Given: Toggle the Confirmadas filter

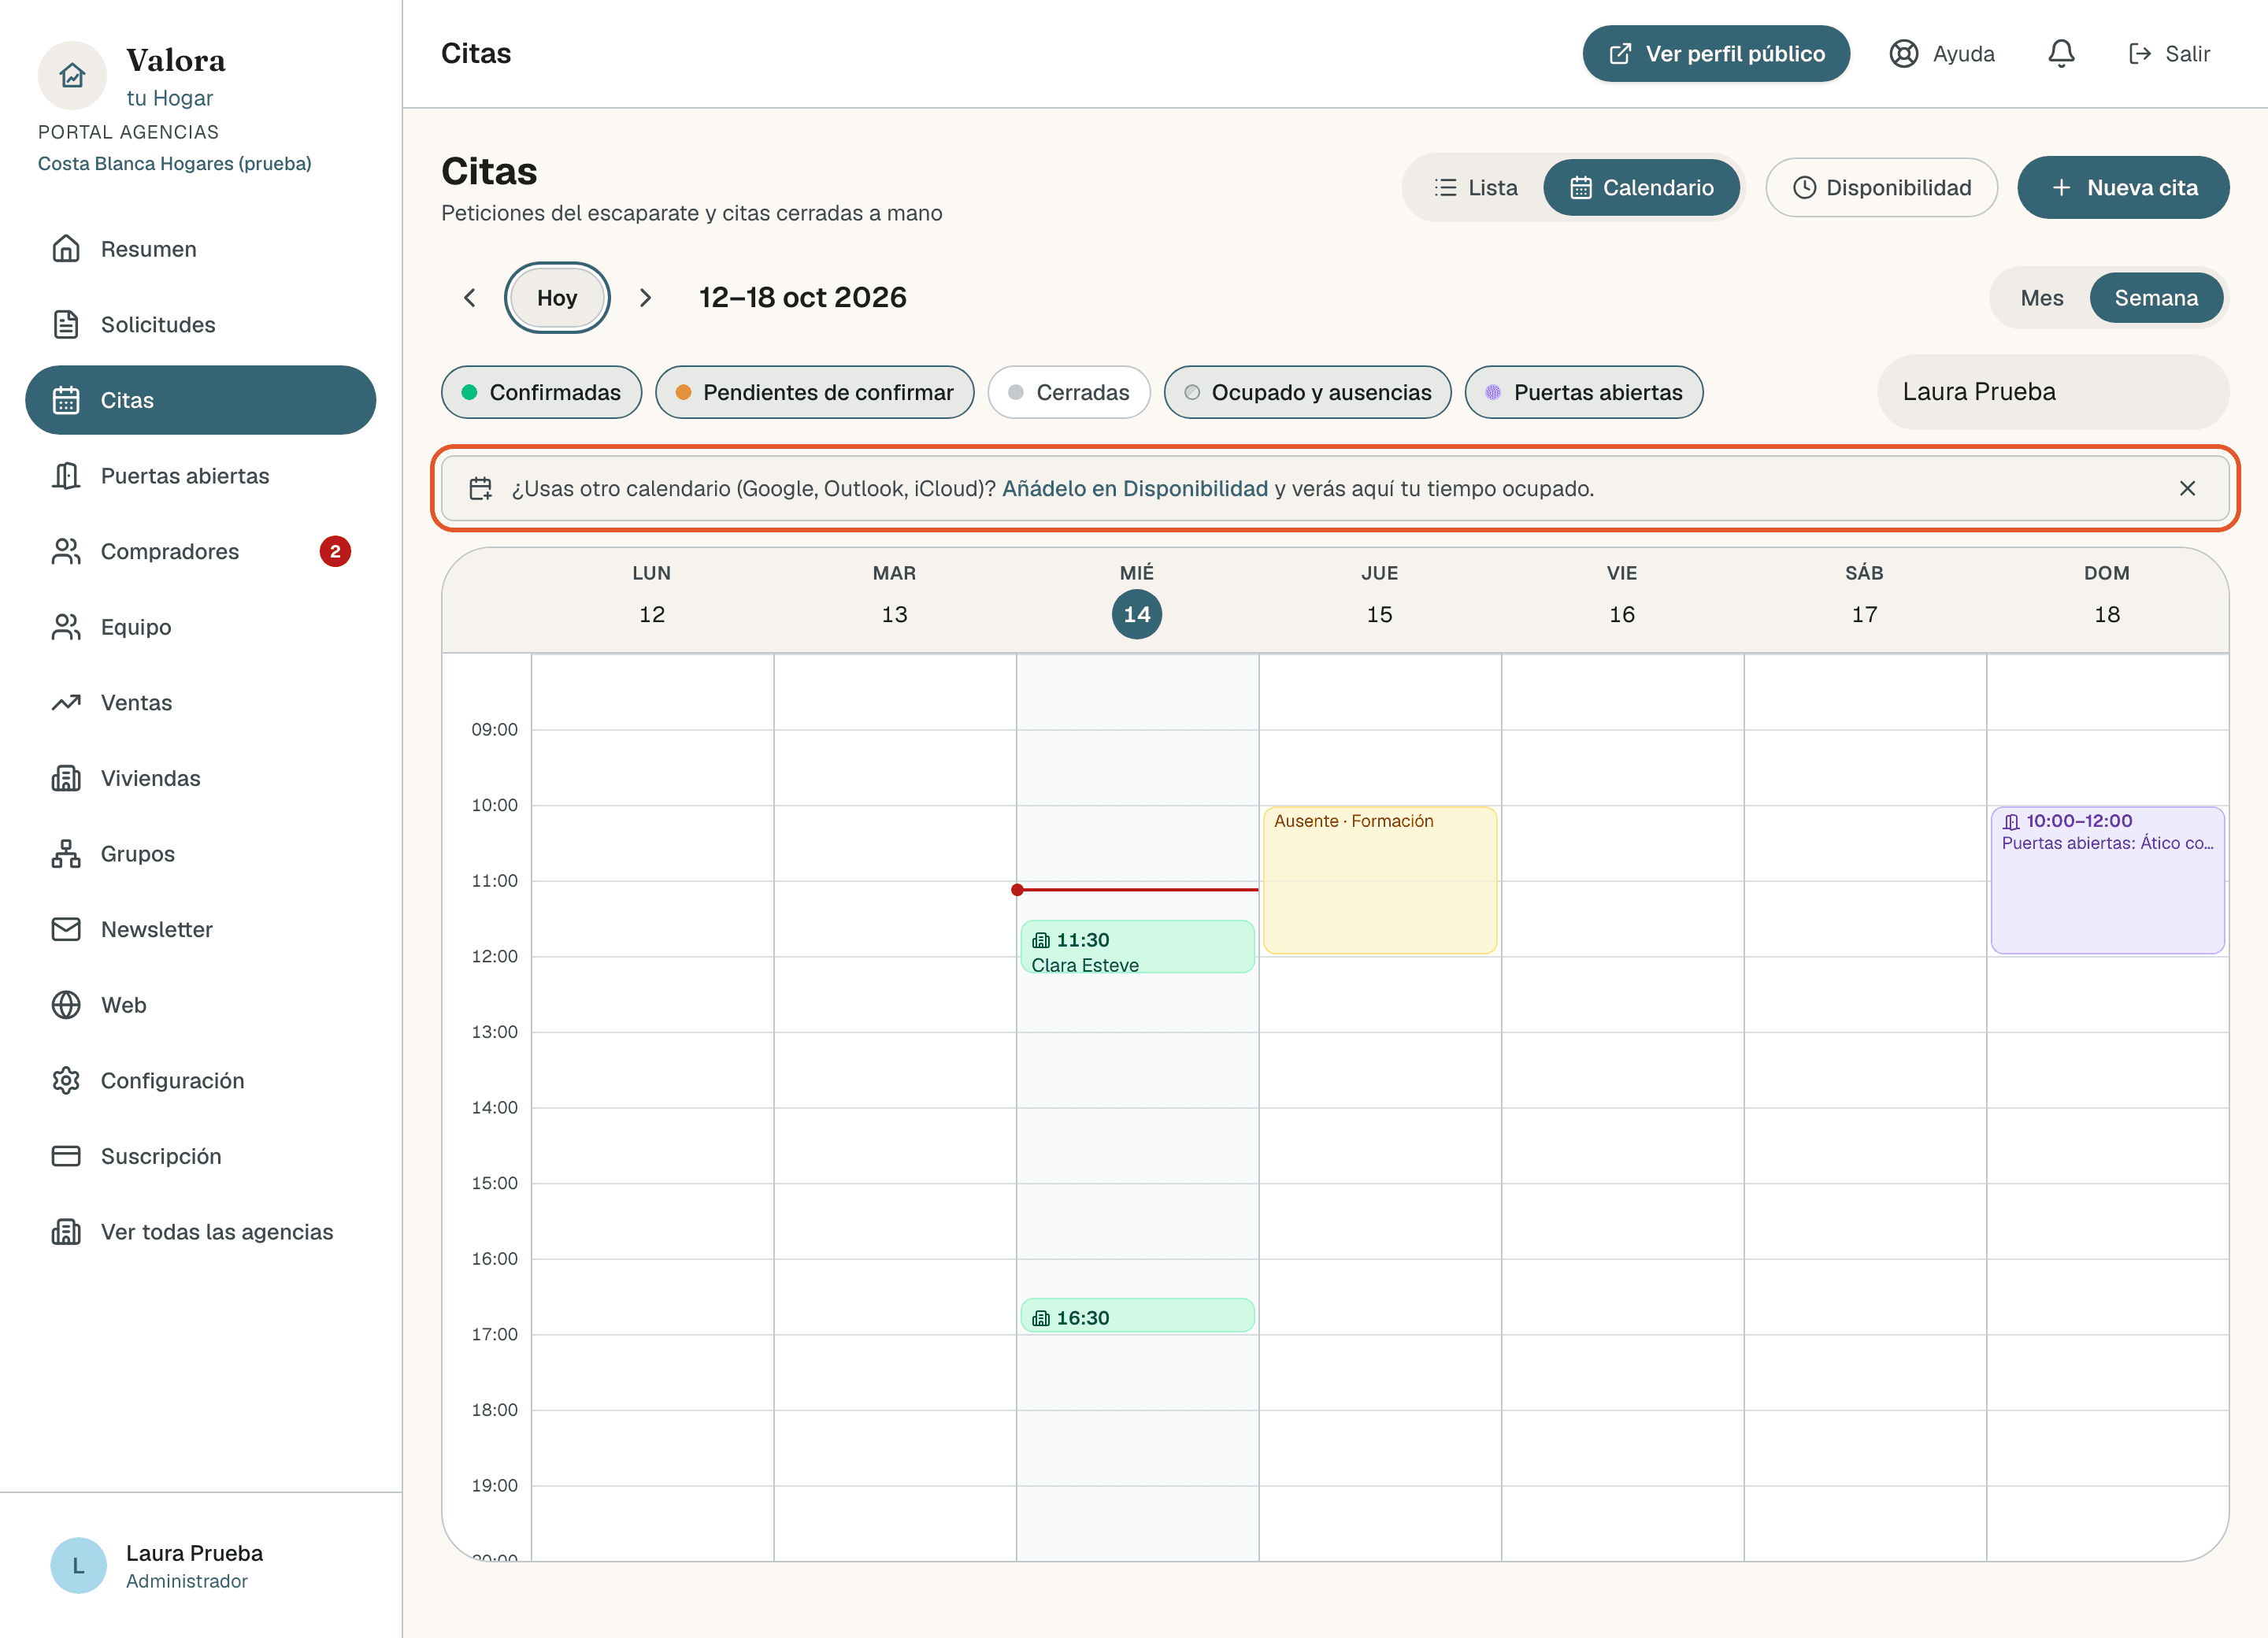Looking at the screenshot, I should click(x=541, y=393).
